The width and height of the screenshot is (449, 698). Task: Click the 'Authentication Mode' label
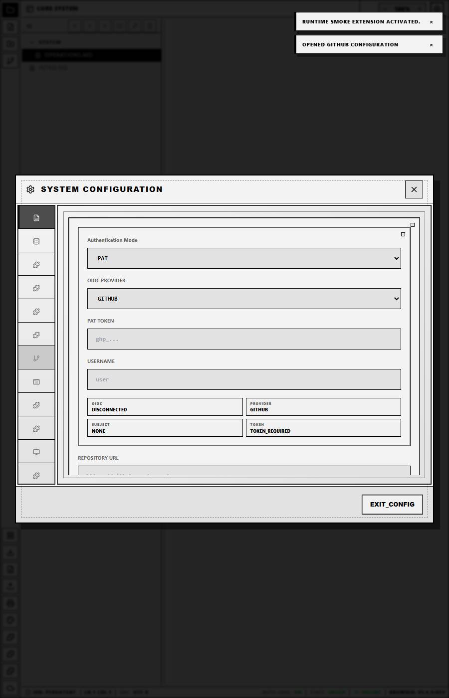pos(112,240)
